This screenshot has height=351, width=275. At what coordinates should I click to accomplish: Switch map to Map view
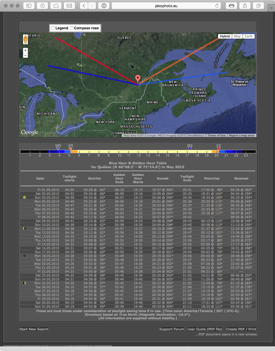coord(237,36)
